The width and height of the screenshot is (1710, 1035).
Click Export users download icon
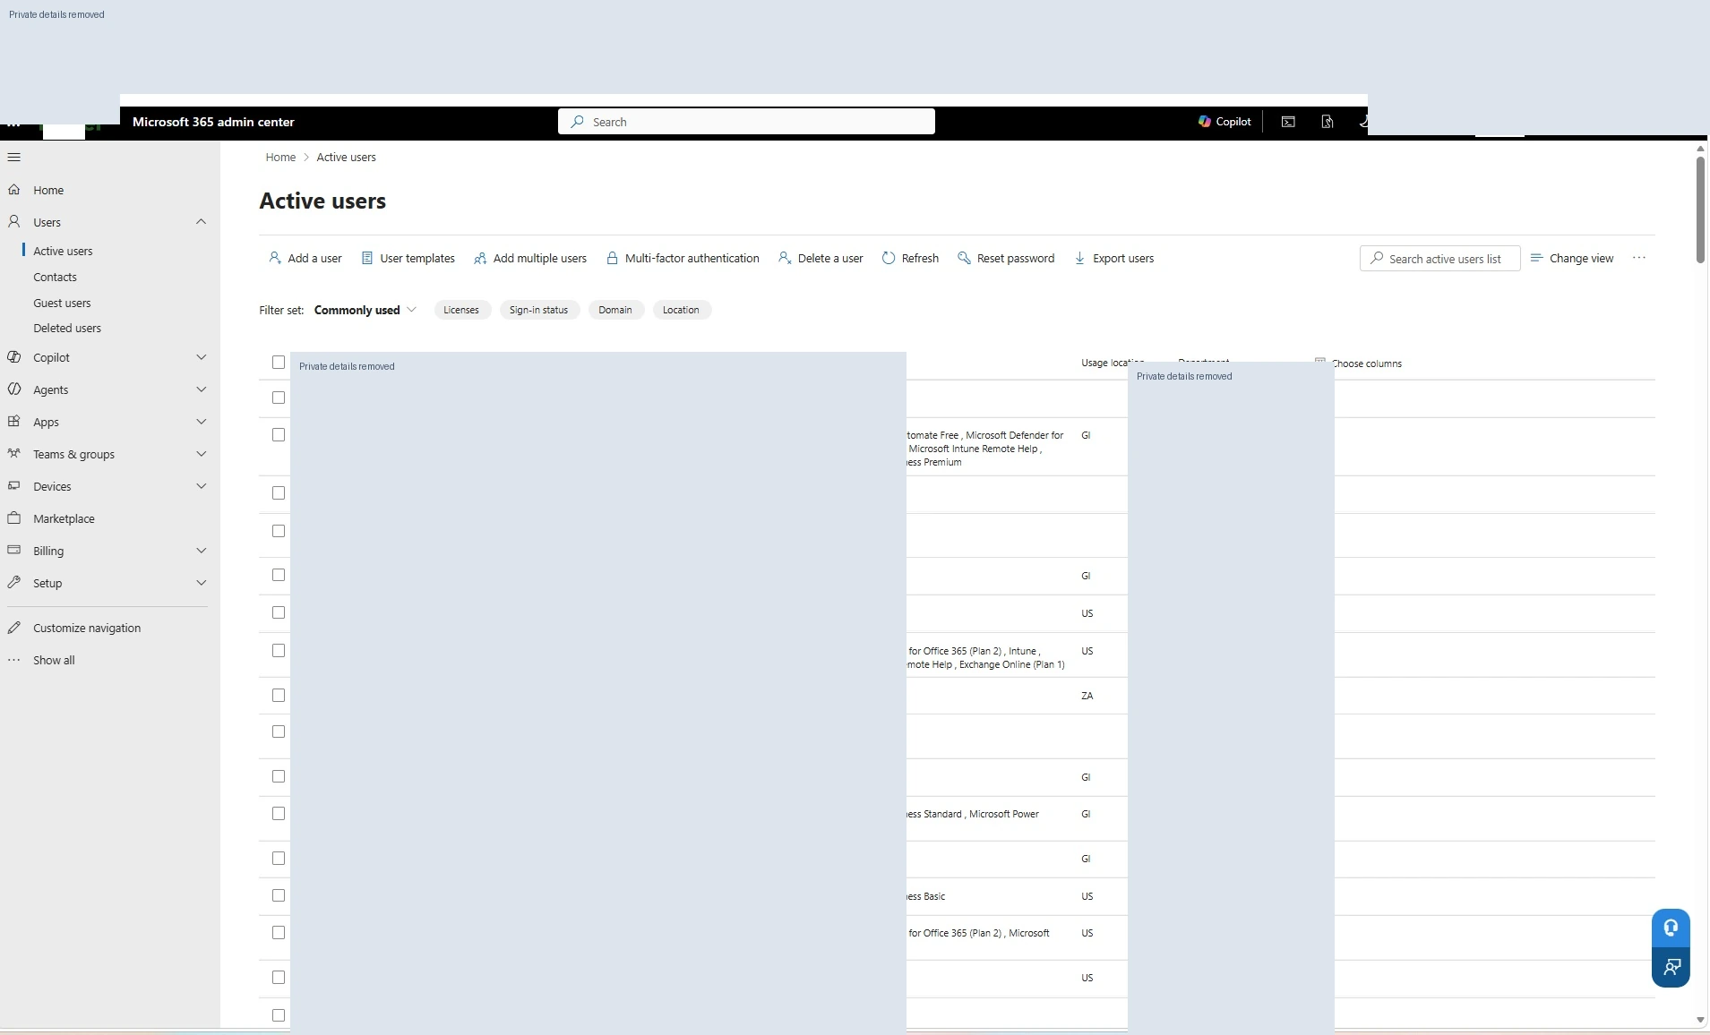point(1079,258)
